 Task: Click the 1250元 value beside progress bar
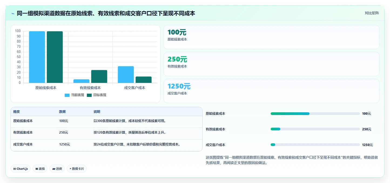coord(368,145)
